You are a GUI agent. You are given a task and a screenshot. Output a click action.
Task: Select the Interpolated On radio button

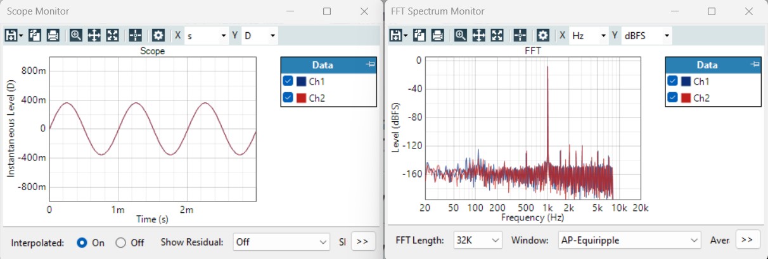tap(82, 242)
